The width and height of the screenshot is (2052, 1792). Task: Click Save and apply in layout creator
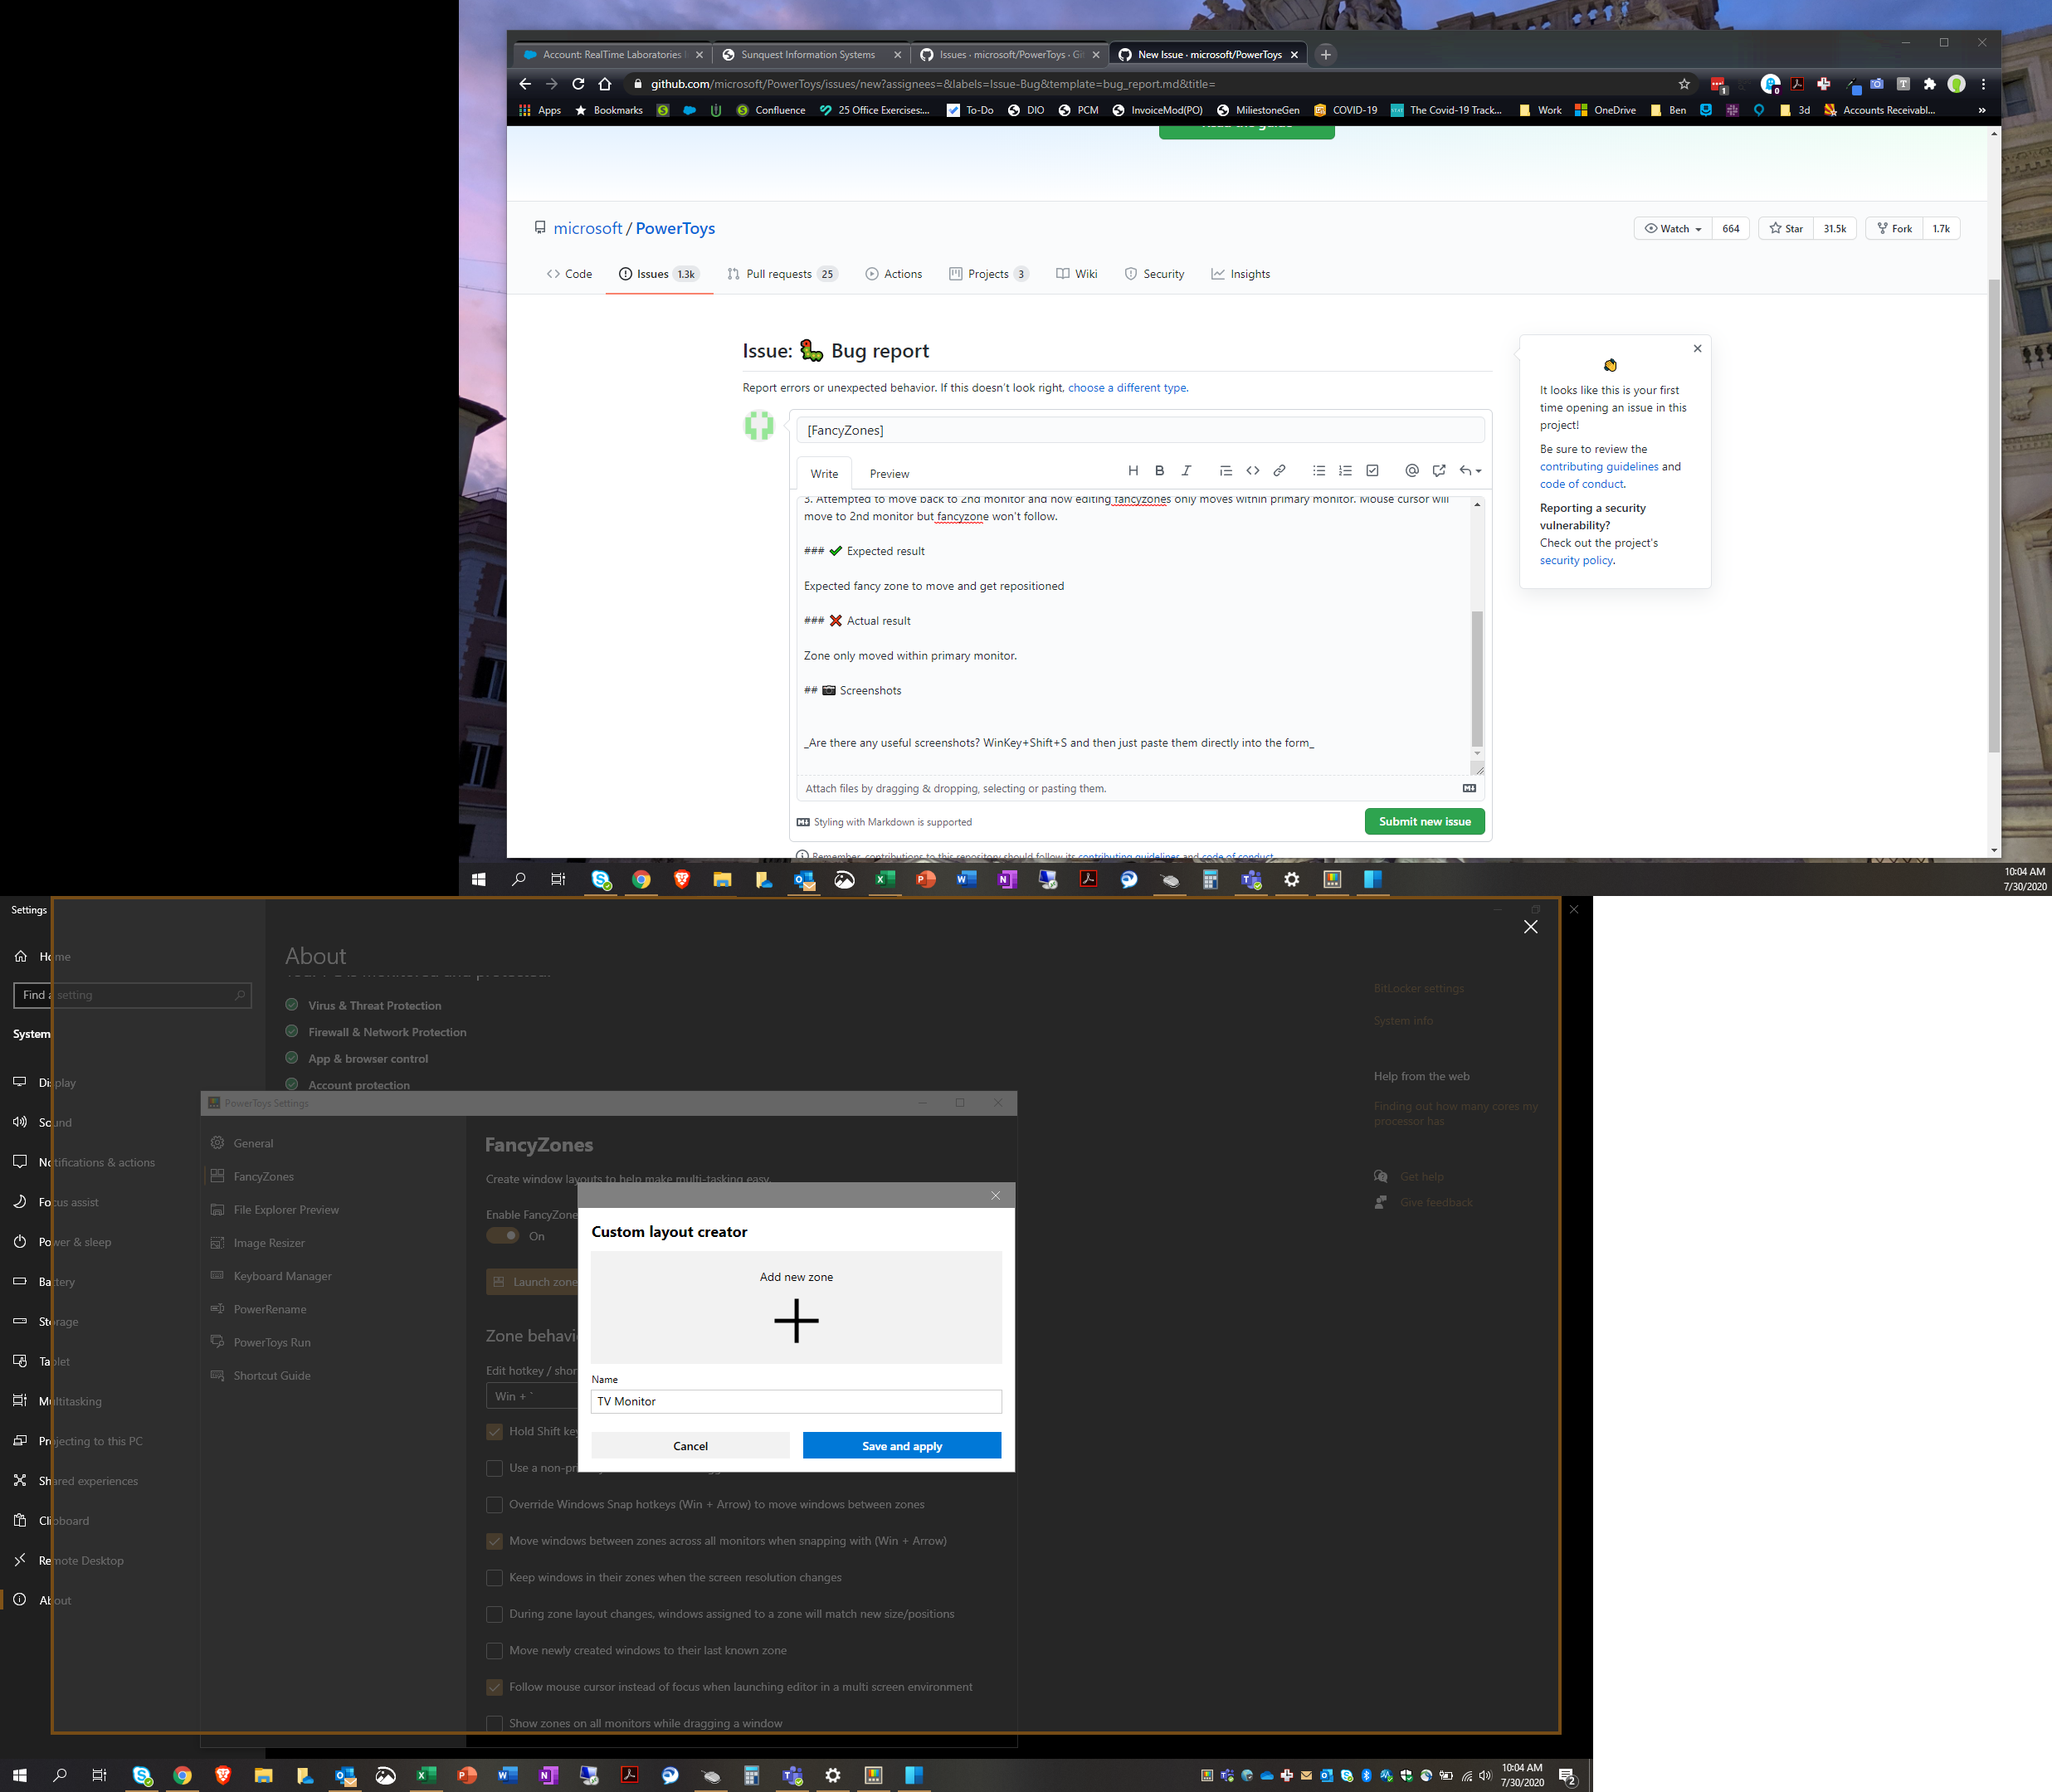[901, 1445]
